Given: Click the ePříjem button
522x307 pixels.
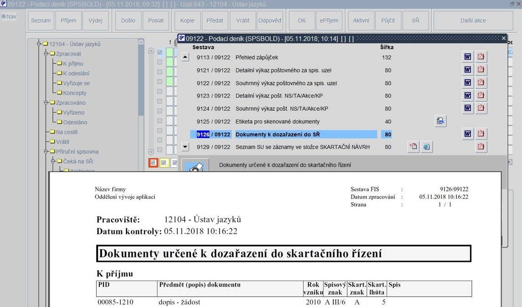Looking at the screenshot, I should point(329,20).
